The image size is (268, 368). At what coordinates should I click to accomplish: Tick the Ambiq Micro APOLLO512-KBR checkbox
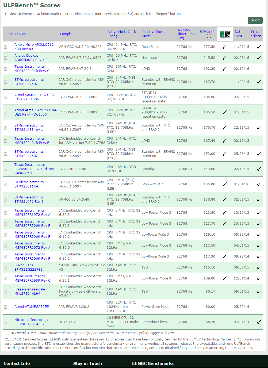click(x=5, y=47)
